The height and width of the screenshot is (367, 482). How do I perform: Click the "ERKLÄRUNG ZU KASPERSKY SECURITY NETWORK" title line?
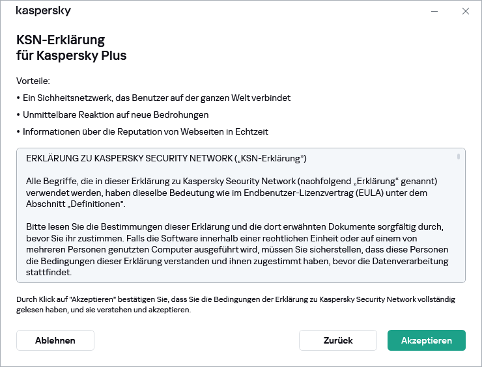166,159
